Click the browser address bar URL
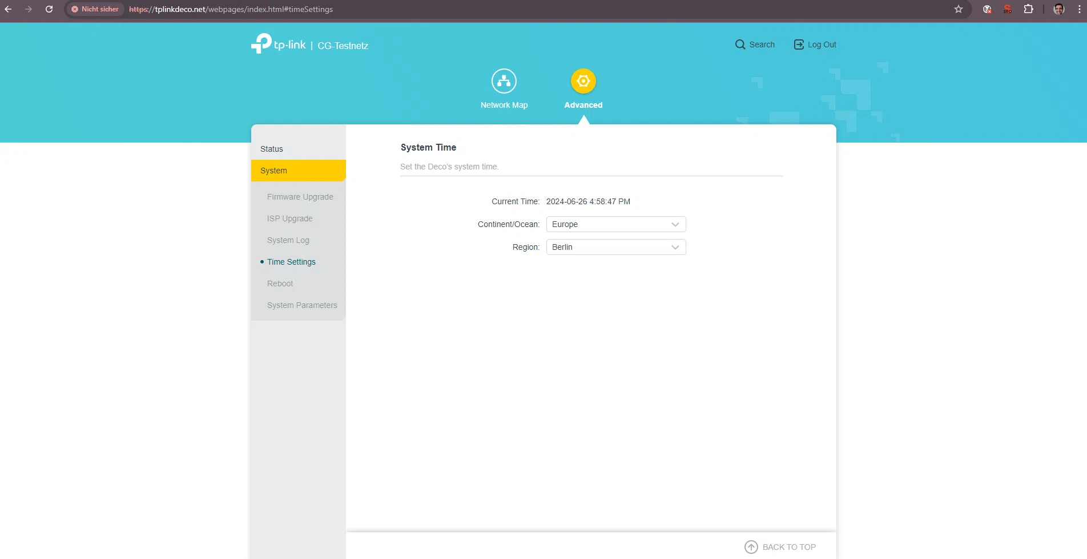 [231, 9]
